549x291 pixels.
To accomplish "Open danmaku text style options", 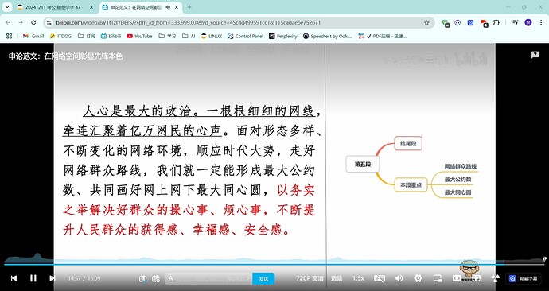I will pyautogui.click(x=171, y=279).
